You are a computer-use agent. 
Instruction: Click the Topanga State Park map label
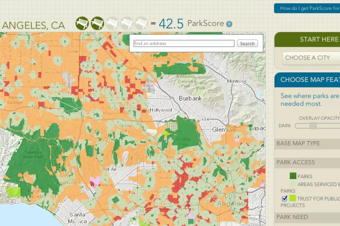pyautogui.click(x=33, y=154)
